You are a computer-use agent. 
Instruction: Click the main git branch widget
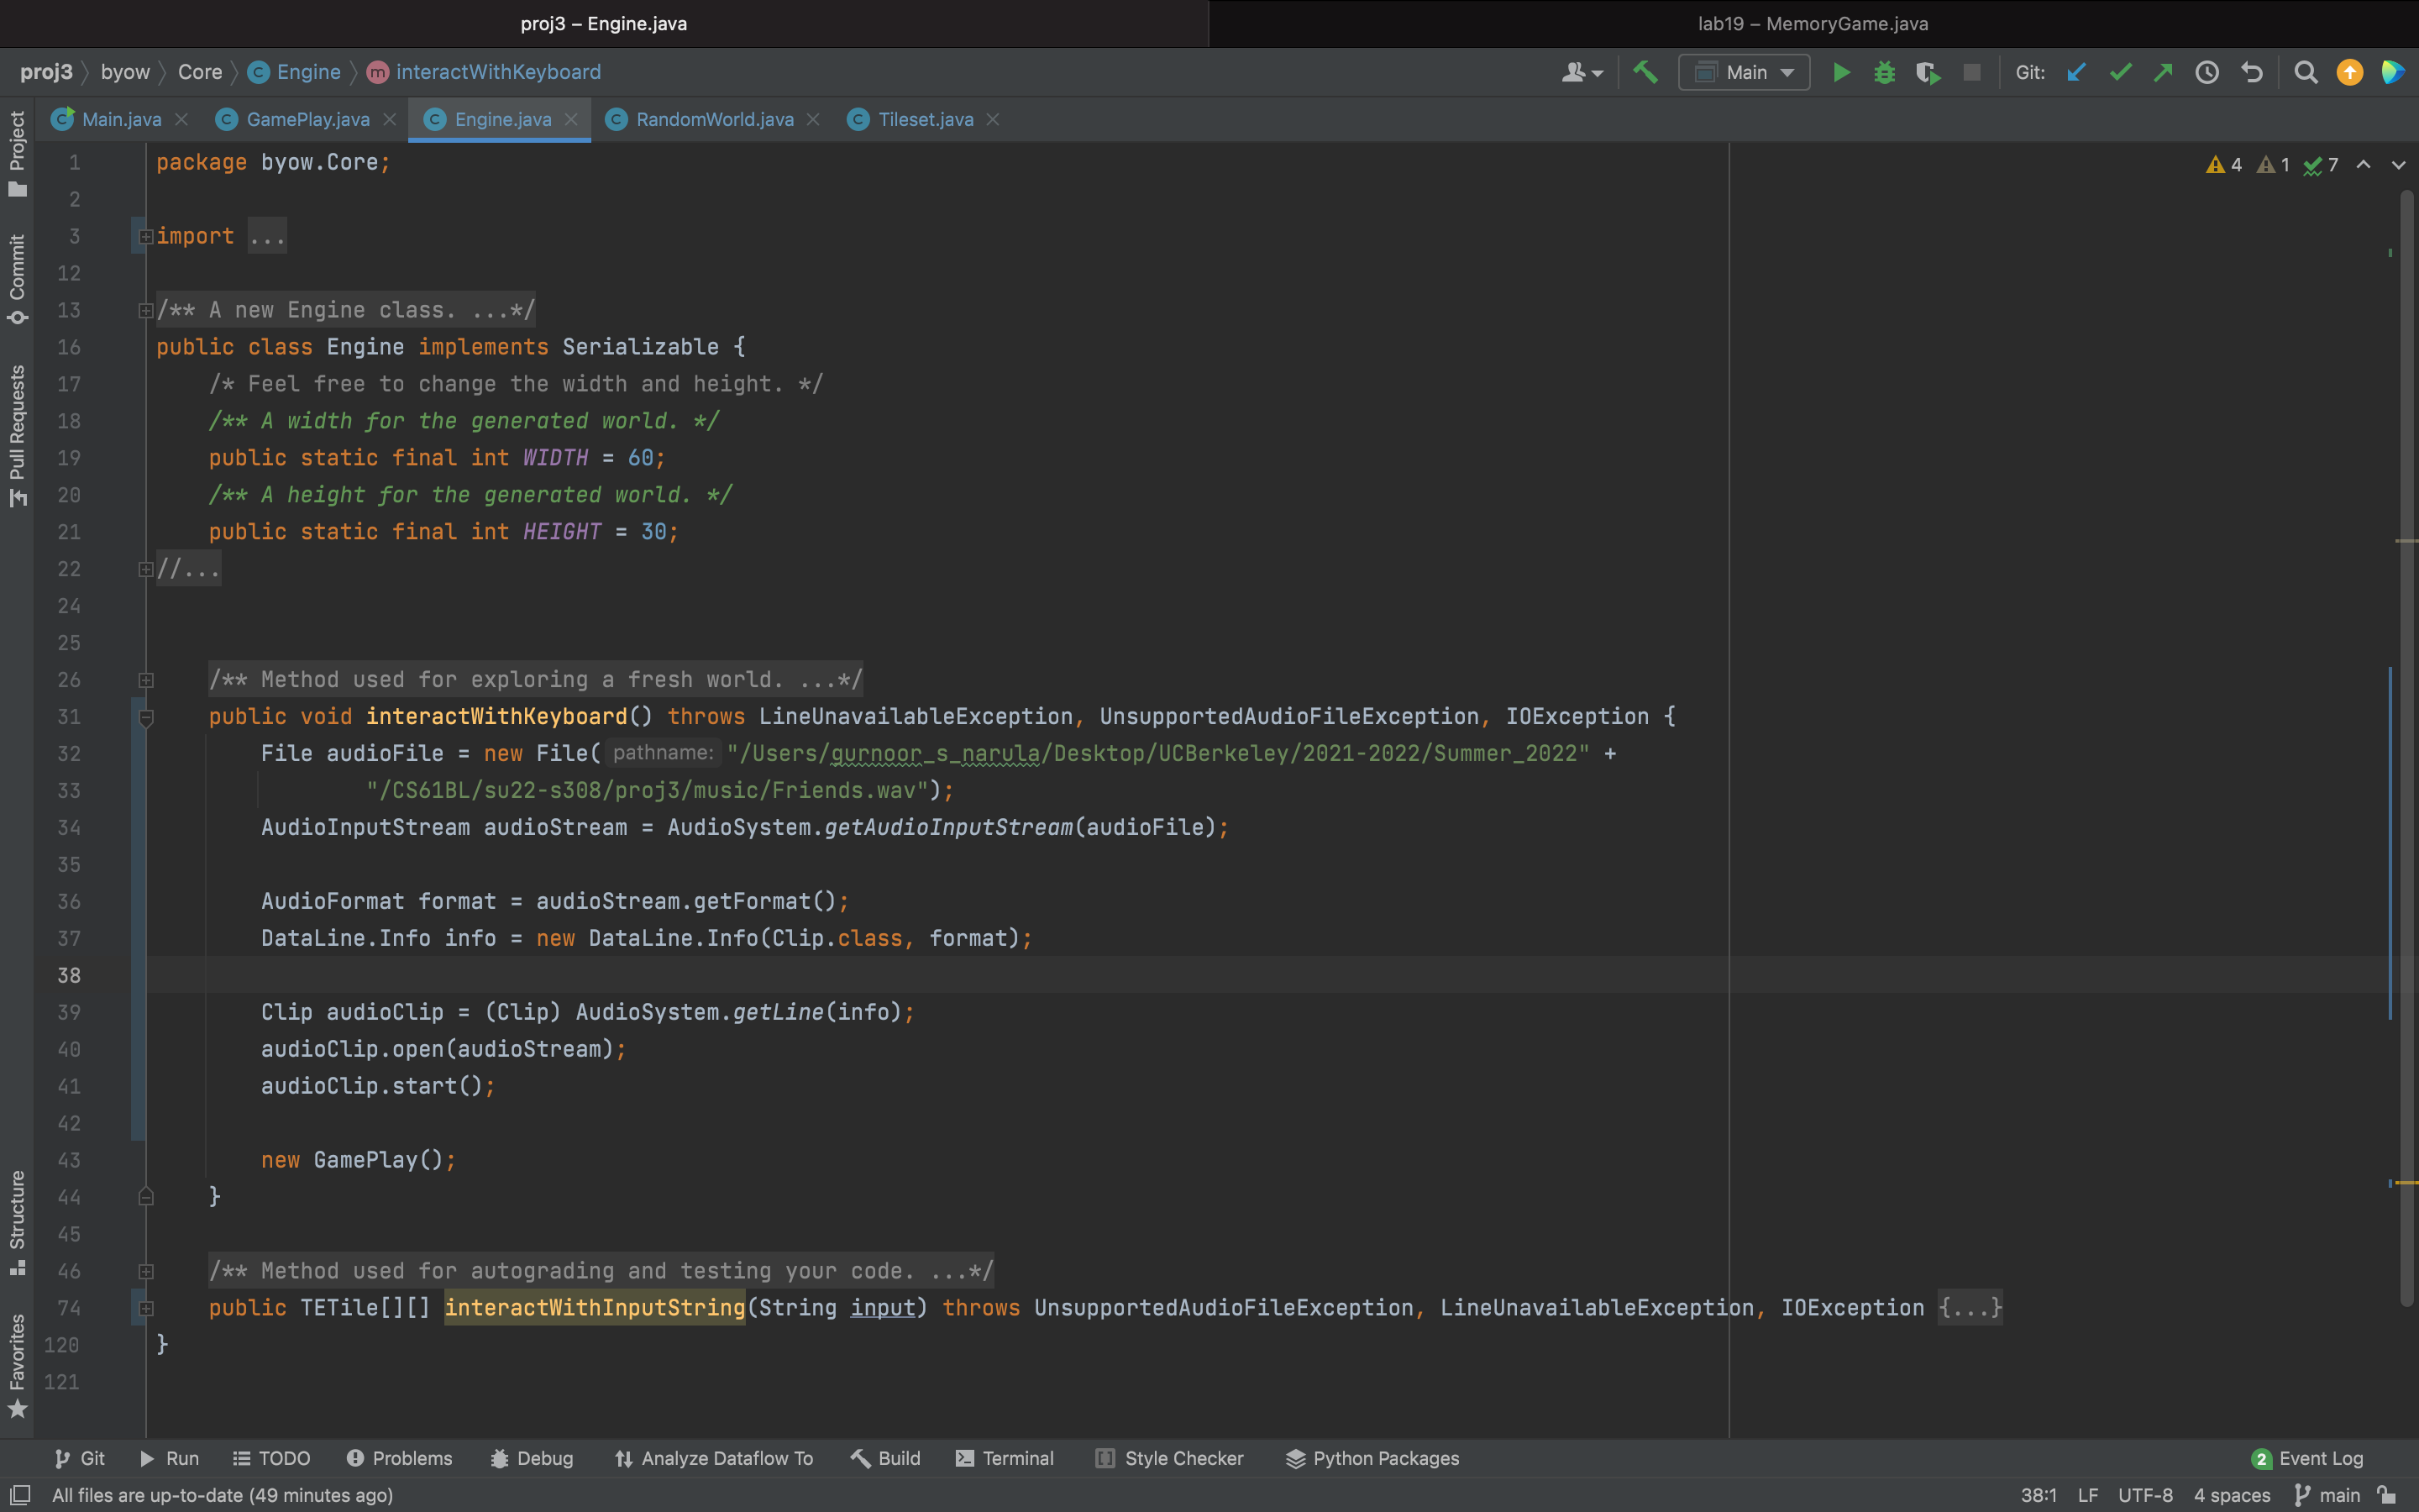pos(2328,1495)
